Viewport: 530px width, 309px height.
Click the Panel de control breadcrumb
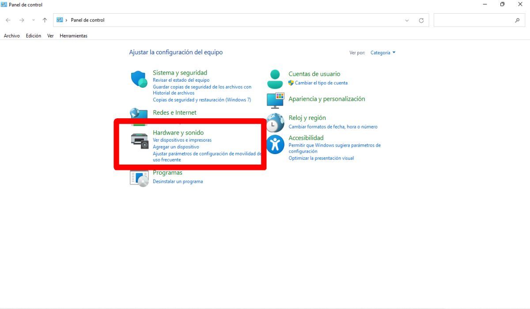click(87, 20)
